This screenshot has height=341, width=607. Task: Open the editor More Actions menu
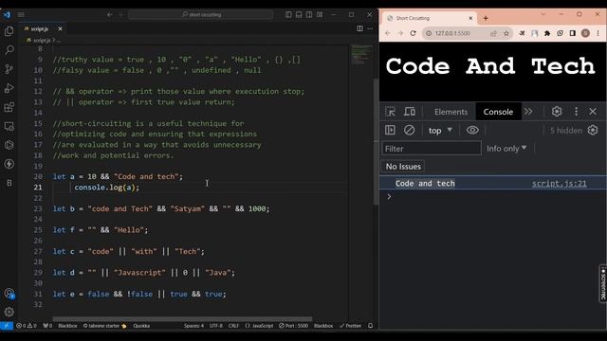(x=370, y=28)
